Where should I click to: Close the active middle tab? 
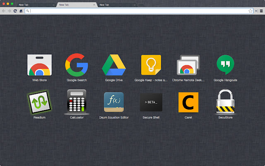pyautogui.click(x=94, y=5)
